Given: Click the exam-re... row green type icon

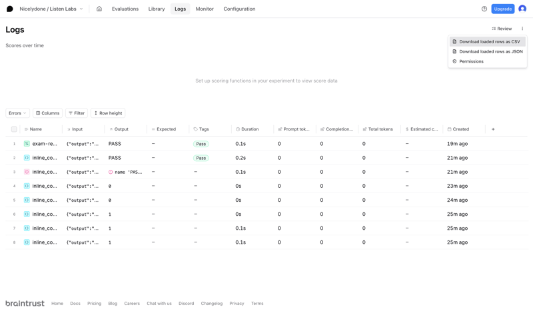Looking at the screenshot, I should pos(27,144).
